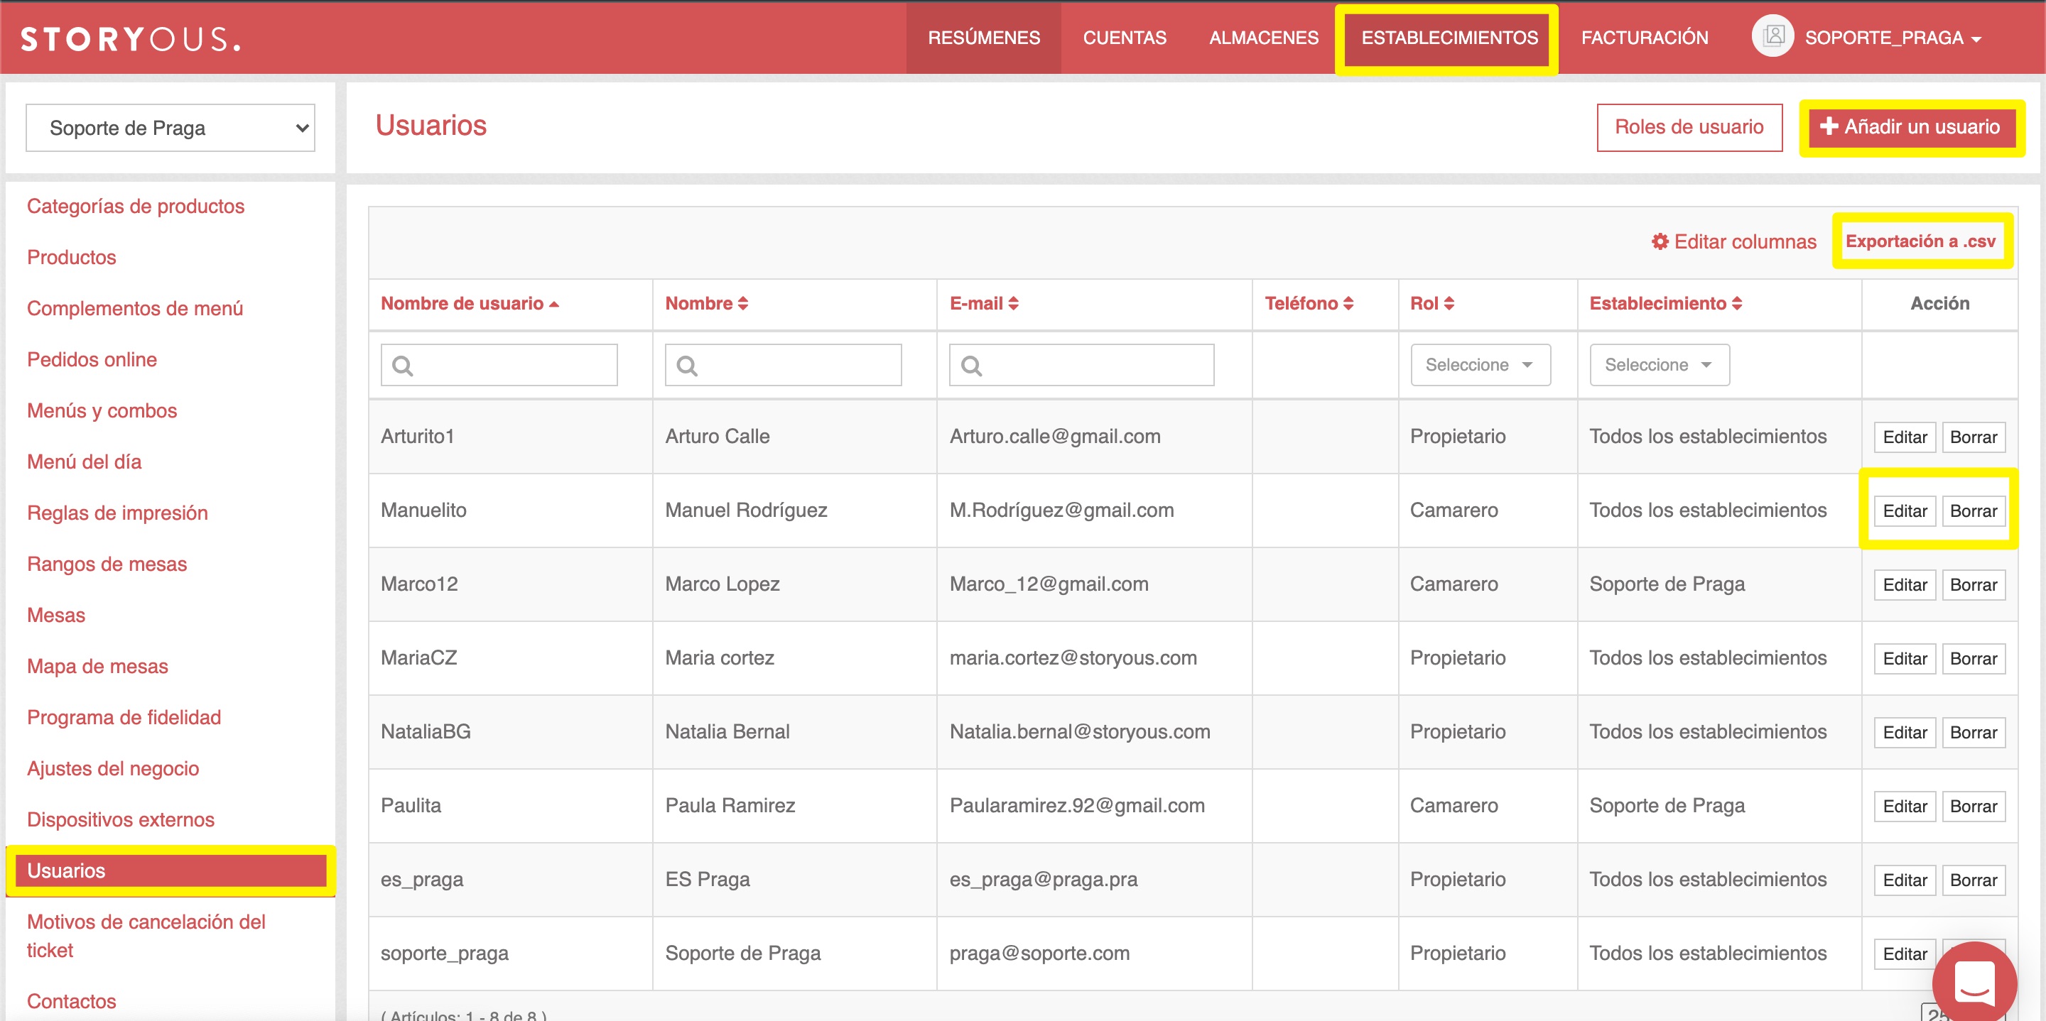The width and height of the screenshot is (2046, 1021).
Task: Go to the Almacenes tab
Action: click(x=1263, y=38)
